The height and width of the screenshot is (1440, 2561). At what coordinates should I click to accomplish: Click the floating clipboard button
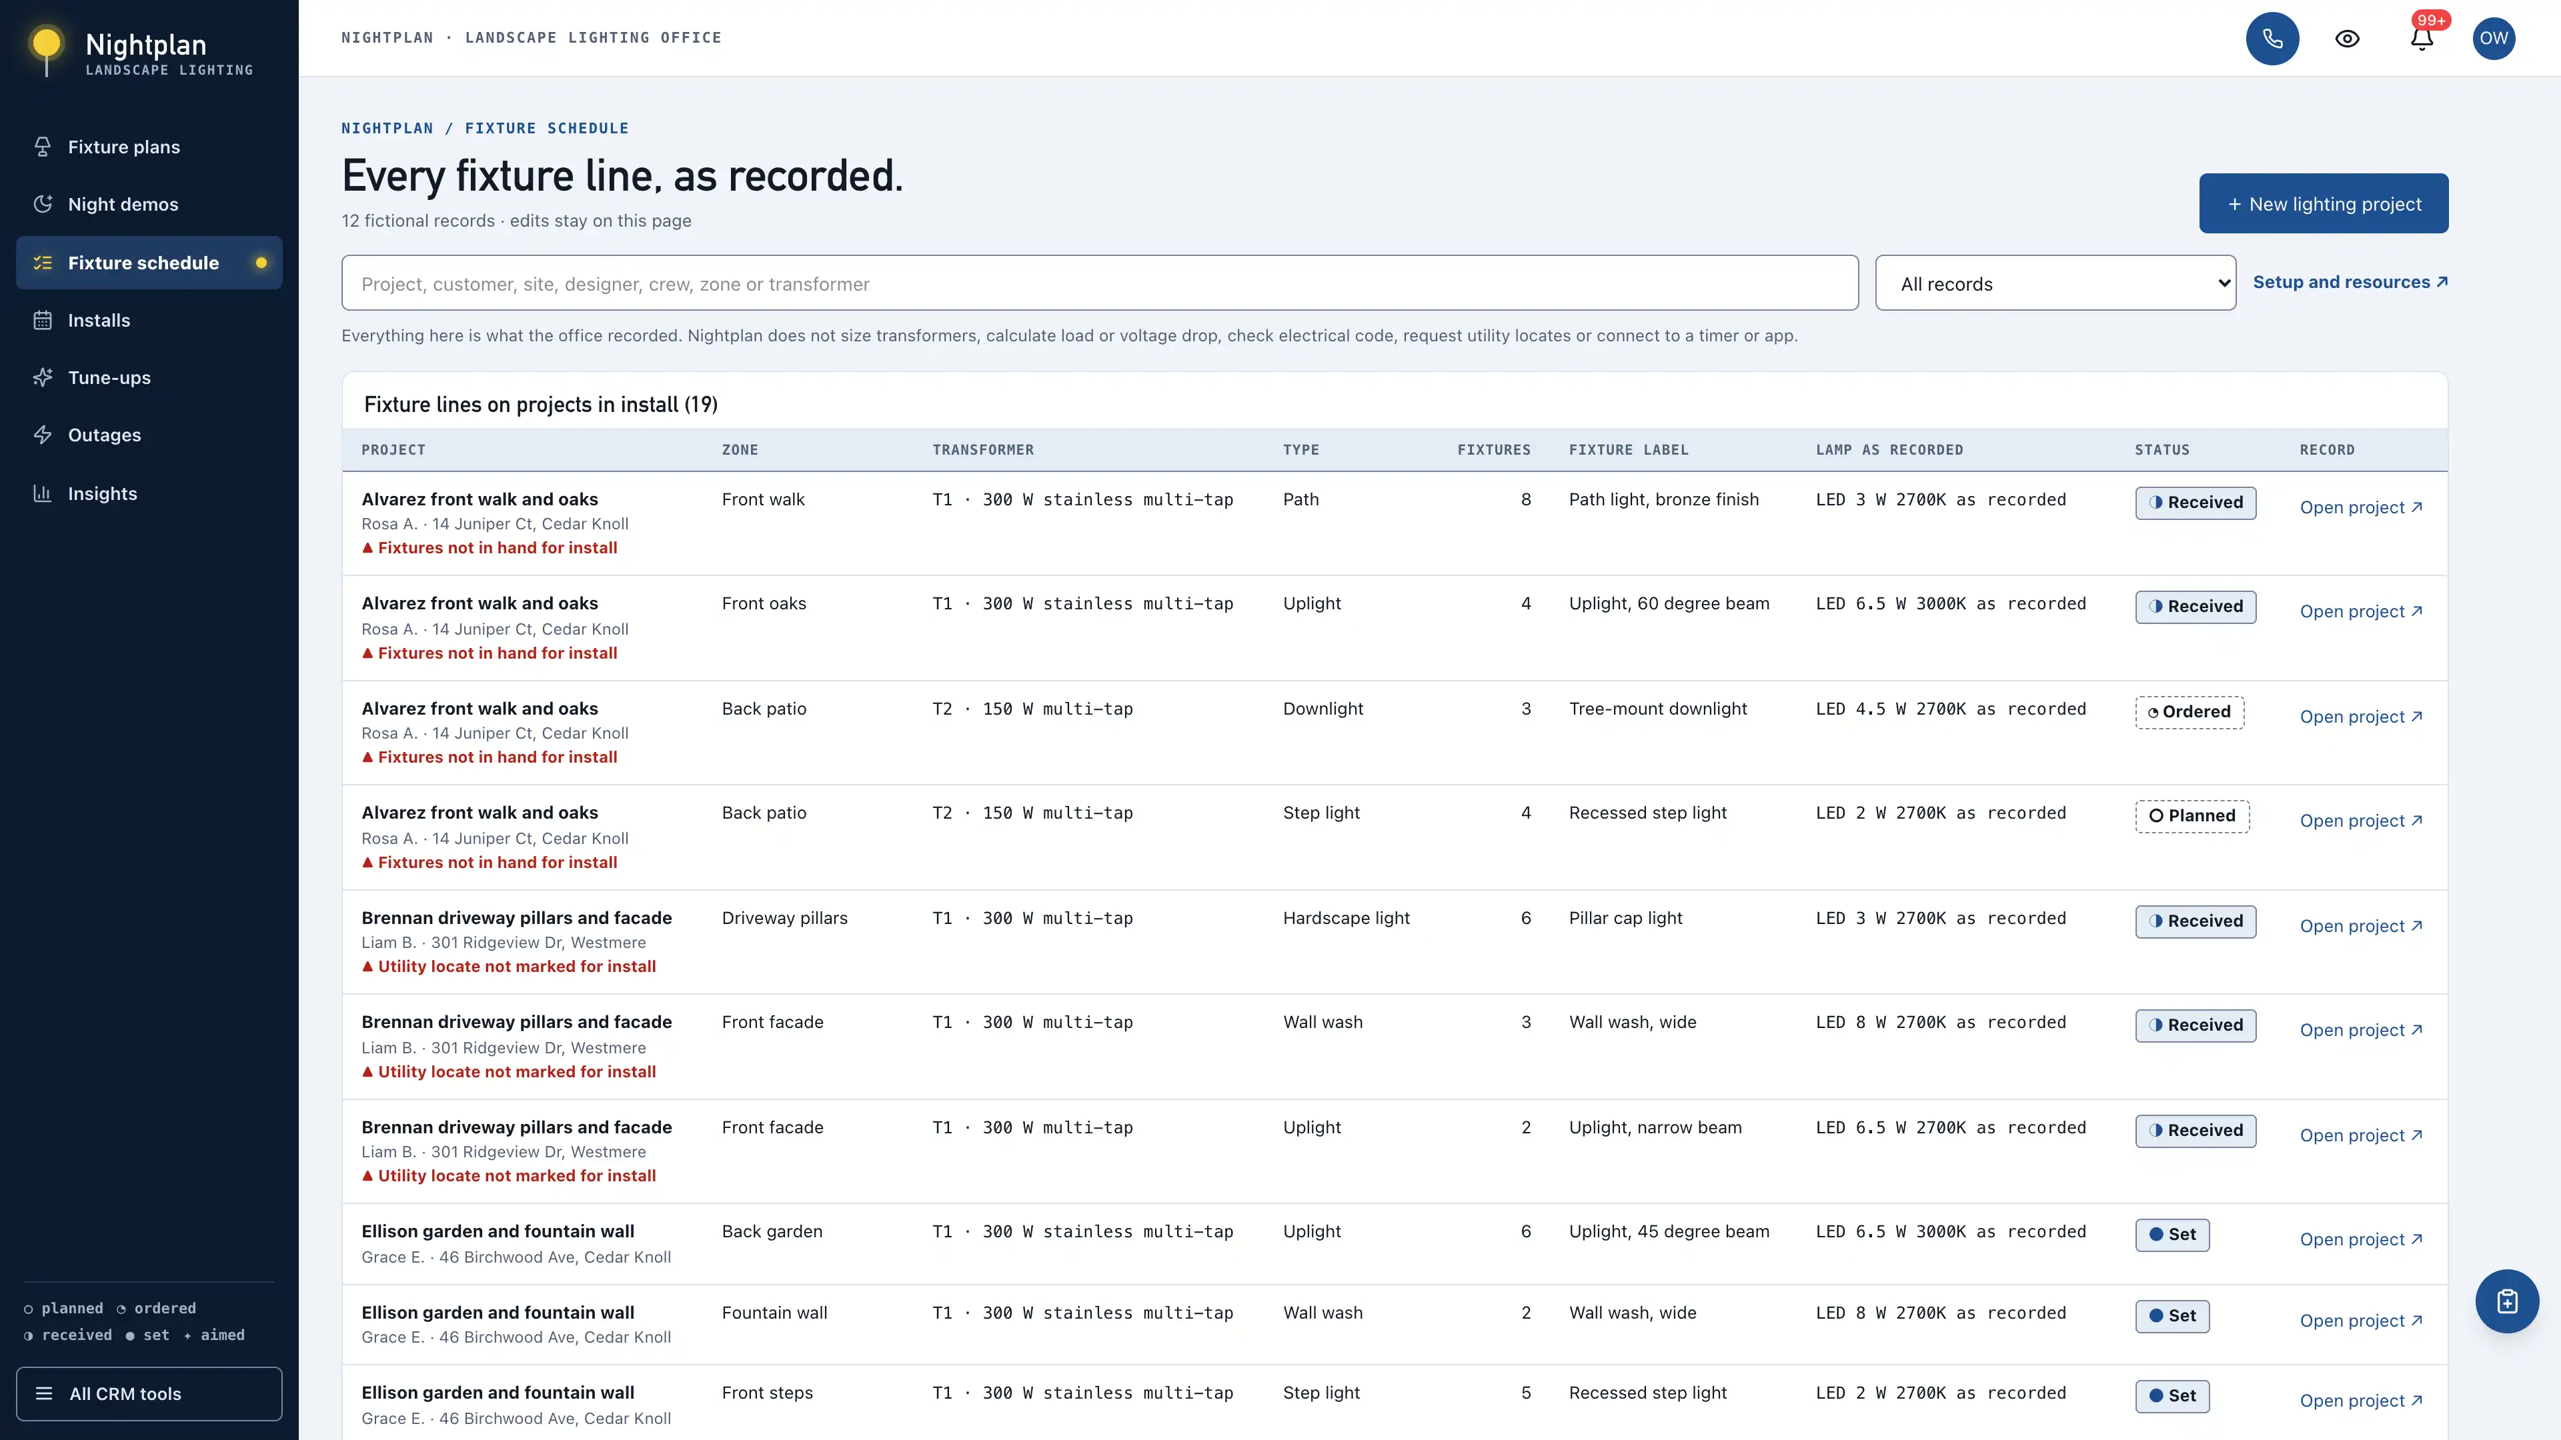click(2506, 1301)
